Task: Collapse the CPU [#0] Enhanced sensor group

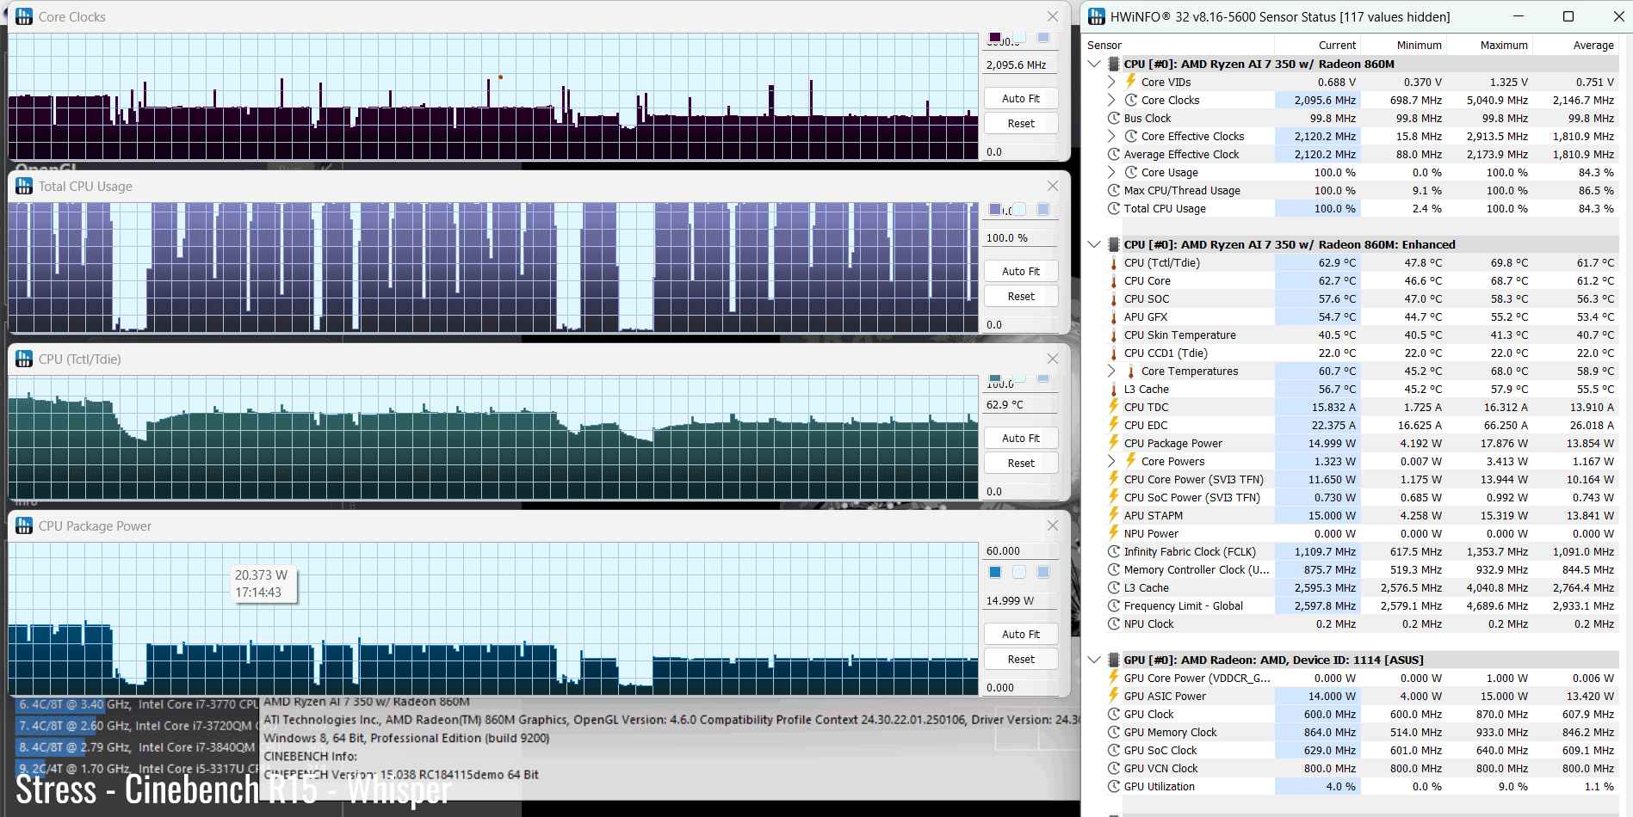Action: click(x=1094, y=244)
